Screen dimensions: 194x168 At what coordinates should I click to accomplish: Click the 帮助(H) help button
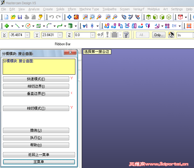coord(36,145)
